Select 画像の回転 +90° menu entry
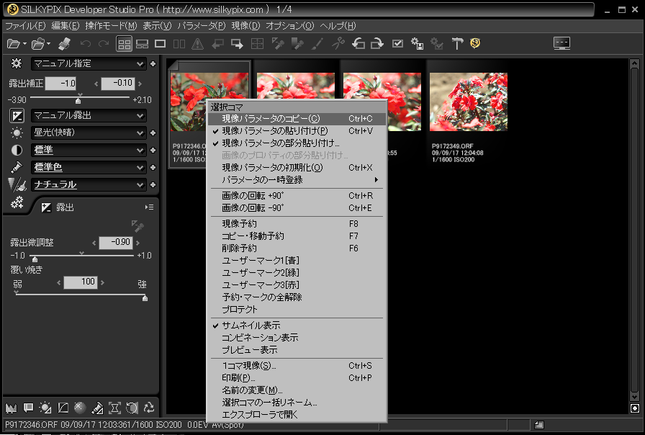 [x=251, y=196]
